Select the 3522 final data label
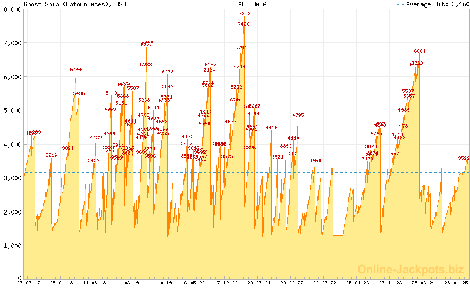Viewport: 470px width, 288px height. click(x=464, y=158)
